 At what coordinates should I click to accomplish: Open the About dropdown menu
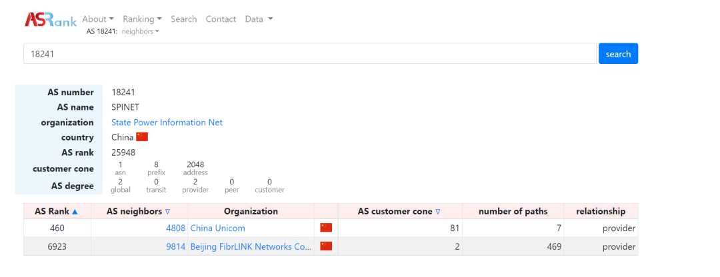coord(98,19)
